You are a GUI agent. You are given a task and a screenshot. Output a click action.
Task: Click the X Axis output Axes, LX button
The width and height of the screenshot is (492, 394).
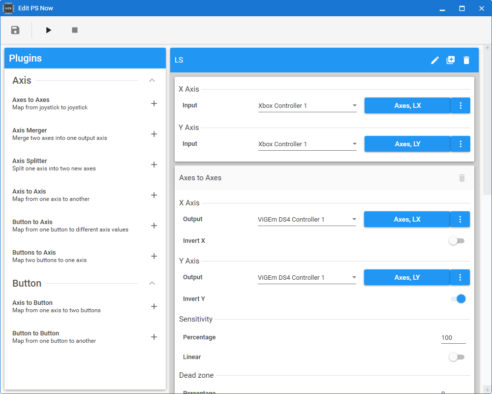point(407,219)
